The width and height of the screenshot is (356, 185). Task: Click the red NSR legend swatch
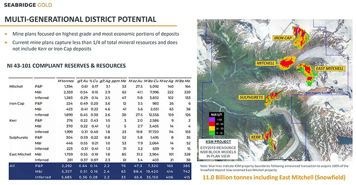coord(212,124)
